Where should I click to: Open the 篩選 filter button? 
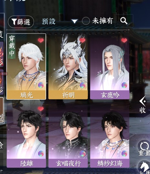point(21,22)
